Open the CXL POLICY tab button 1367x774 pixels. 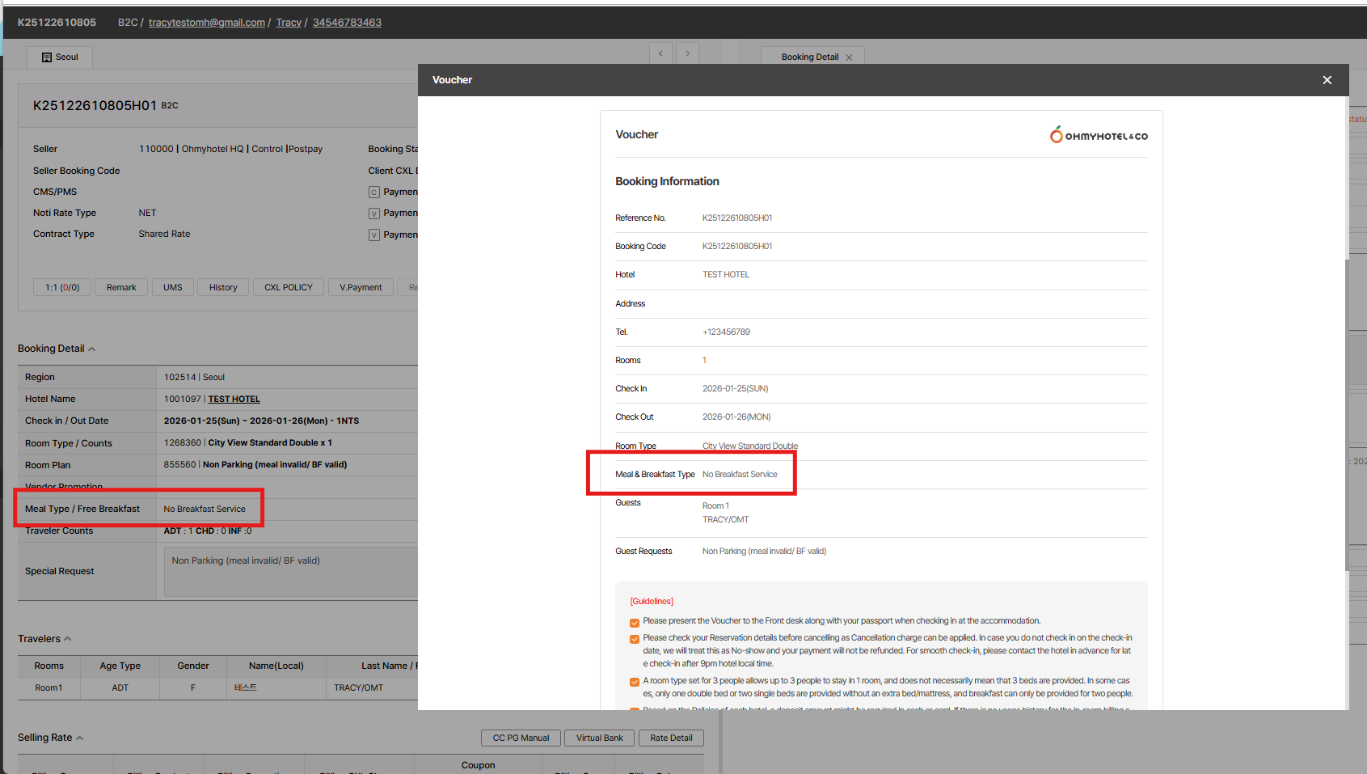tap(289, 287)
